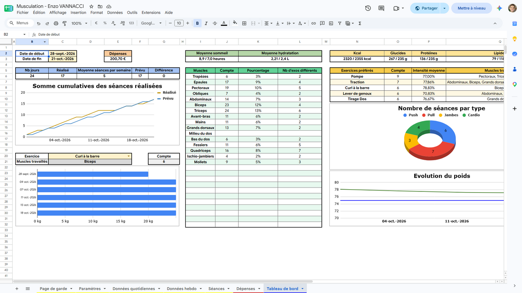This screenshot has width=522, height=293.
Task: Activate the paint format tool
Action: (x=64, y=23)
